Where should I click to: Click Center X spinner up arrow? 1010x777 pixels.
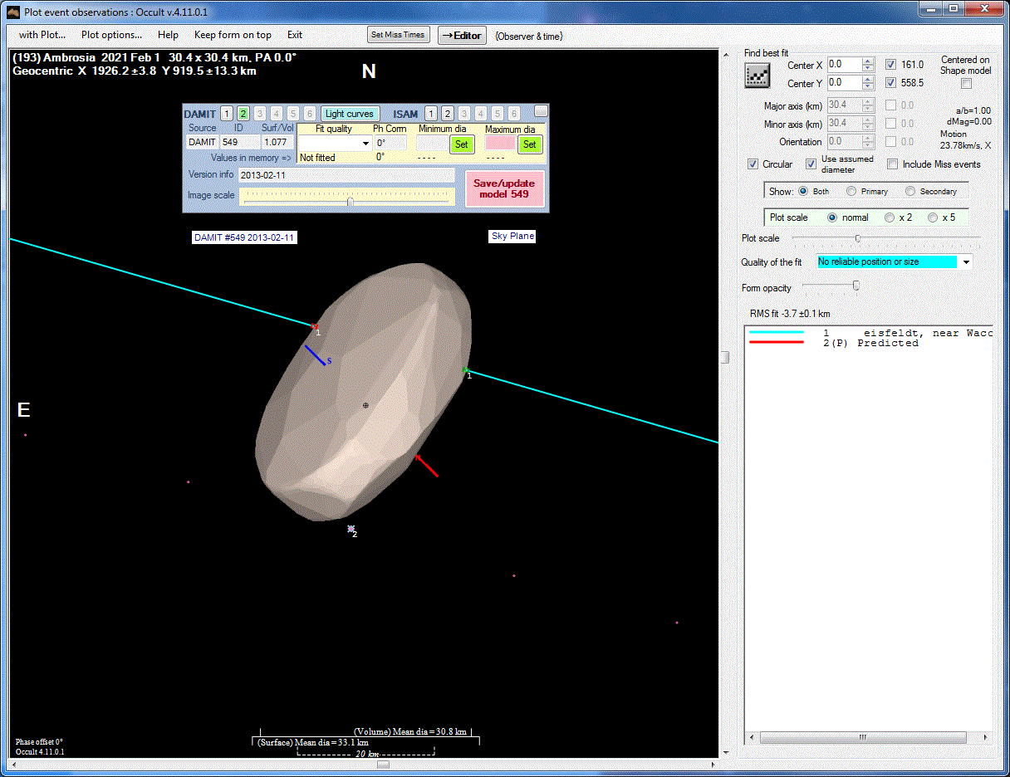pos(868,61)
